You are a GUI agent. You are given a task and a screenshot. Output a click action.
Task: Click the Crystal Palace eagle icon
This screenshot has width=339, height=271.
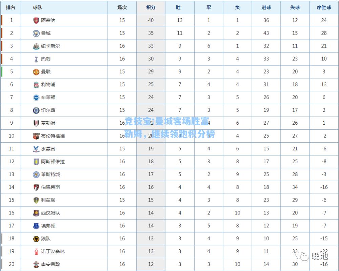tap(36, 149)
